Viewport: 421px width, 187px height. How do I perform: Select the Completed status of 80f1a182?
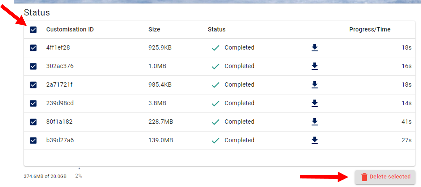pyautogui.click(x=239, y=122)
